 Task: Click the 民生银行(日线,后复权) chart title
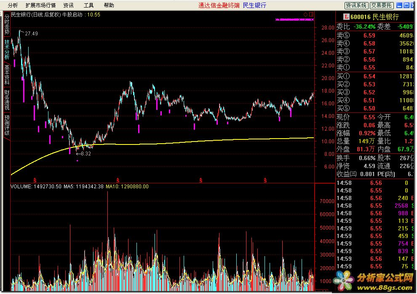[36, 15]
